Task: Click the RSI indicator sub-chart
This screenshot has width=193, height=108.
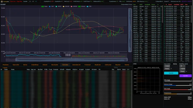Action: pos(33,55)
